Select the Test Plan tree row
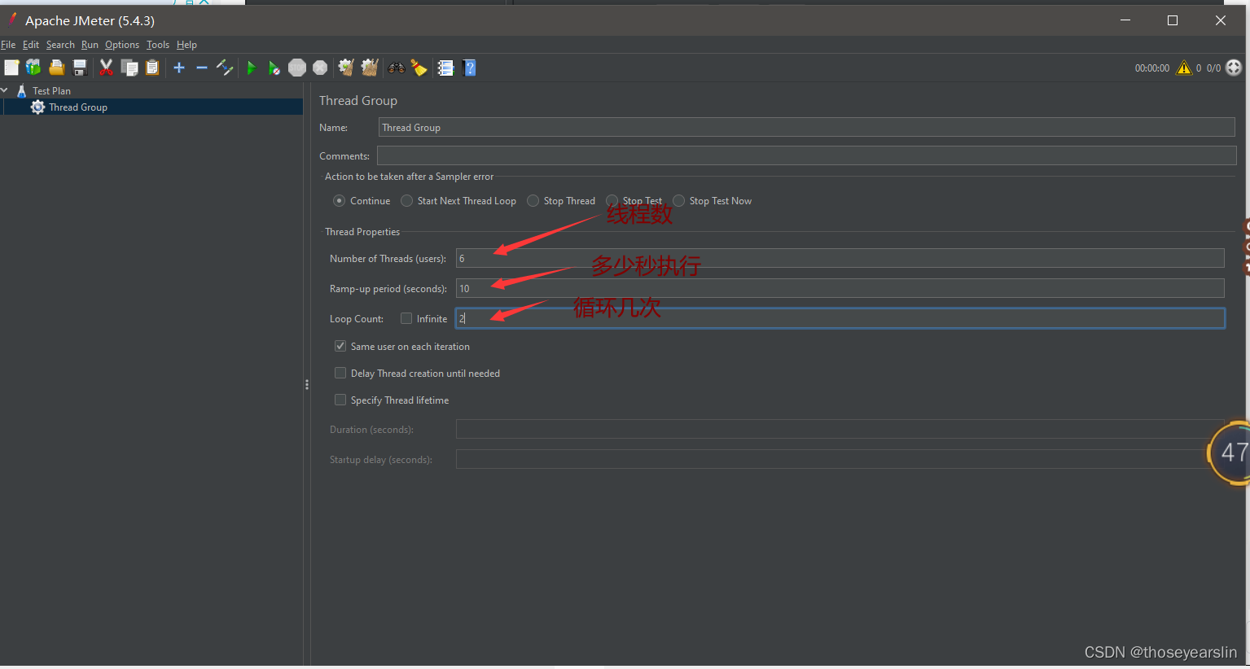Viewport: 1250px width, 669px height. tap(51, 90)
